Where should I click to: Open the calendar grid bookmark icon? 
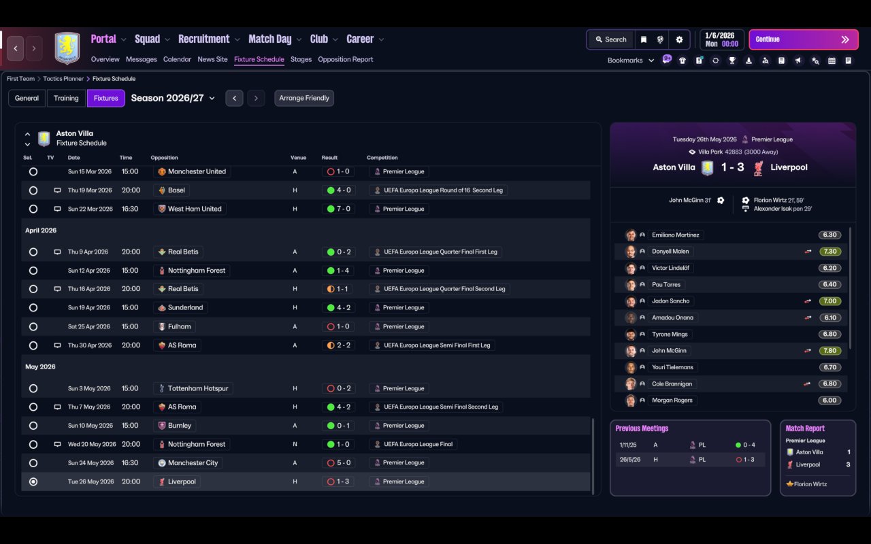pos(832,61)
